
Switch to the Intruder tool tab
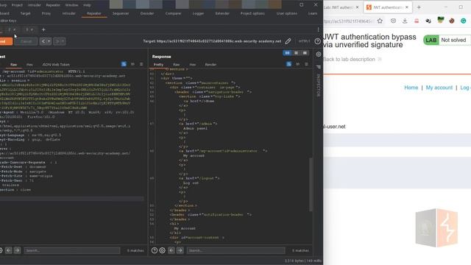[x=68, y=13]
